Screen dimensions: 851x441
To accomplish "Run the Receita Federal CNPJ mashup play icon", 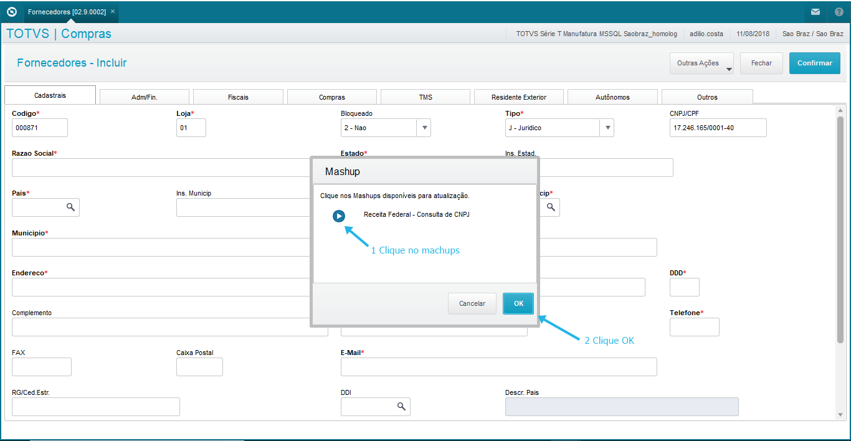I will (339, 216).
